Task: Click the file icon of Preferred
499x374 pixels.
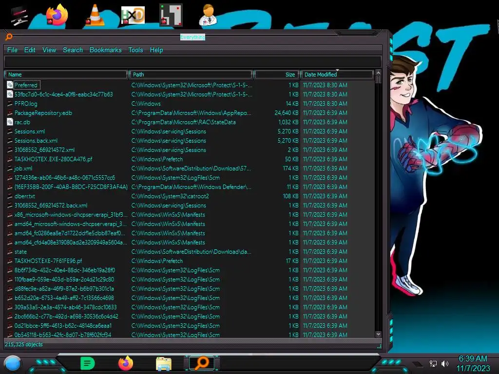Action: [x=10, y=85]
